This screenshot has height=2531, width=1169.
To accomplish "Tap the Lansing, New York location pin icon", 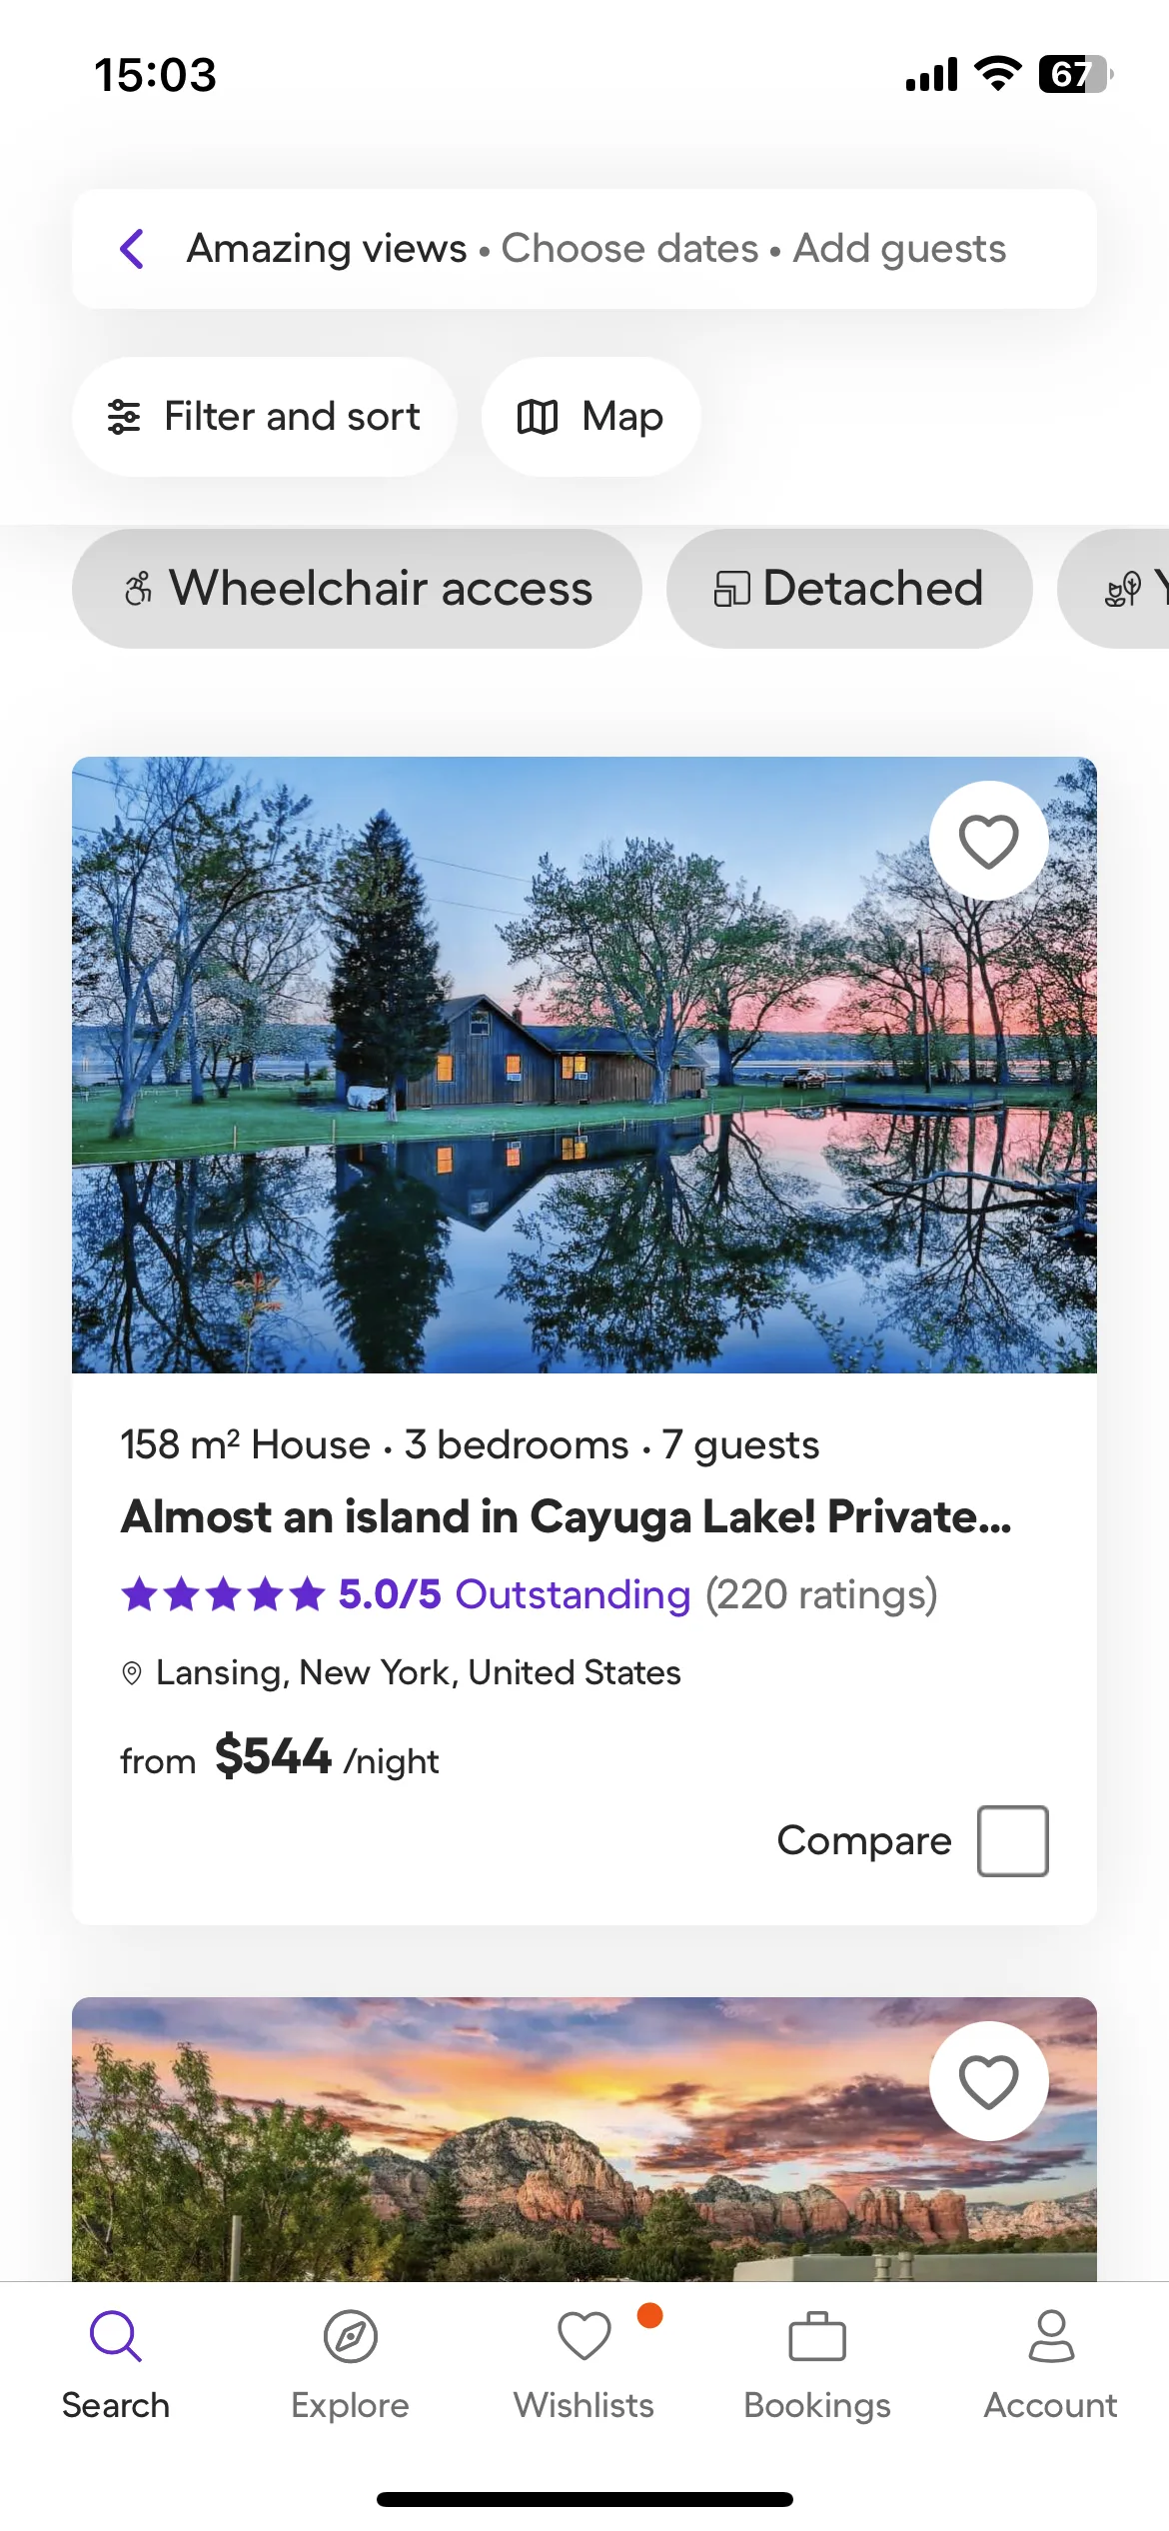I will click(132, 1673).
